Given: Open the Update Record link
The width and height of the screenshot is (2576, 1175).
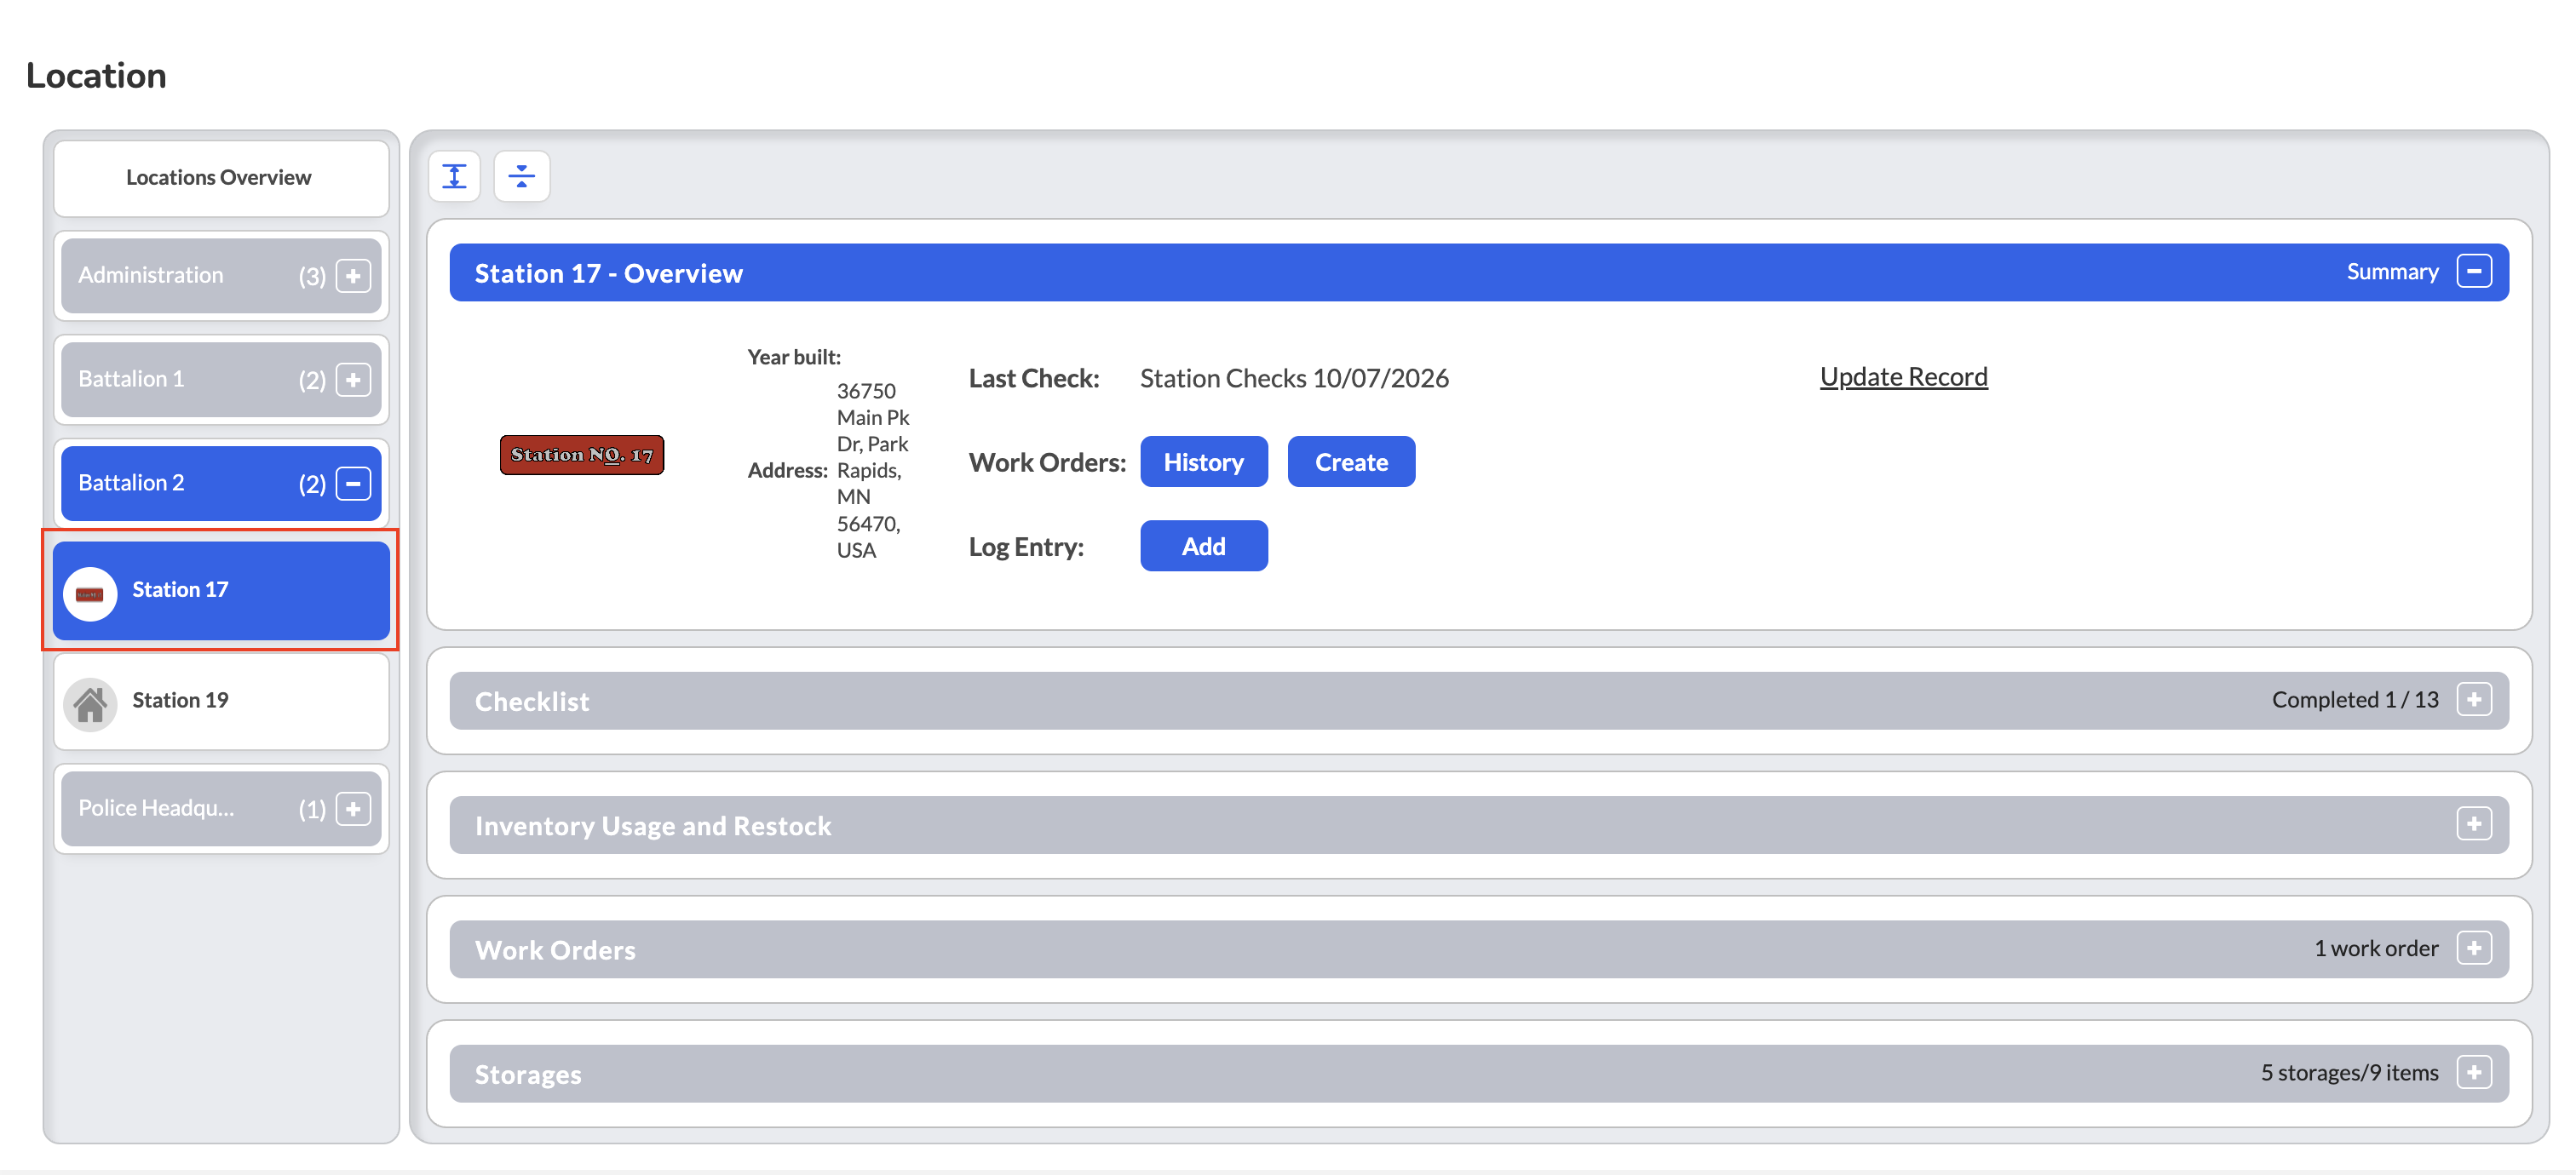Looking at the screenshot, I should pyautogui.click(x=1902, y=376).
